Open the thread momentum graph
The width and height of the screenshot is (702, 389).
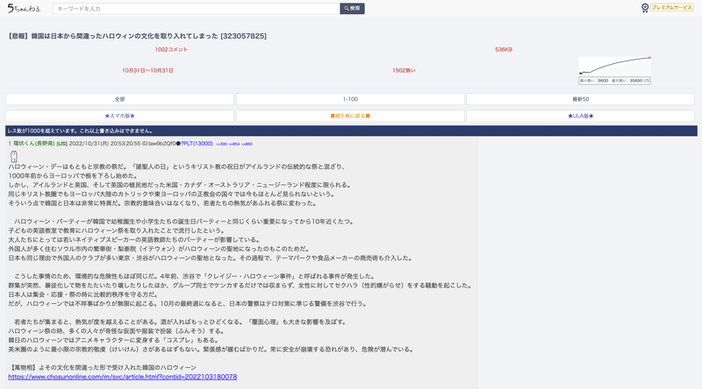(615, 67)
